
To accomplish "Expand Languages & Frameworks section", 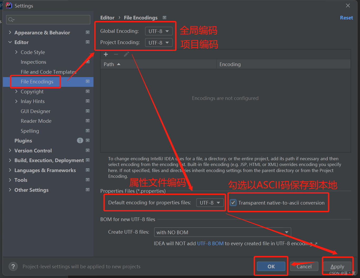I will [10, 170].
